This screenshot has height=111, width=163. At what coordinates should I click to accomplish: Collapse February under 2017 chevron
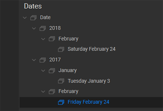[x=43, y=92]
